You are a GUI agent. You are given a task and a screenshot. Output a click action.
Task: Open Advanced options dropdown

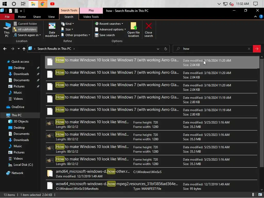click(110, 29)
